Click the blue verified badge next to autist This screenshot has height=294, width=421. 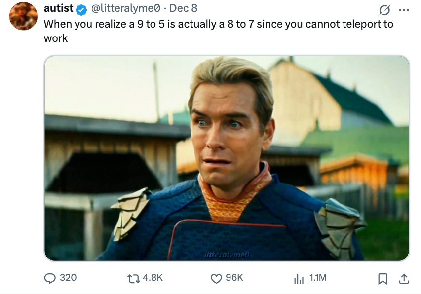[80, 8]
